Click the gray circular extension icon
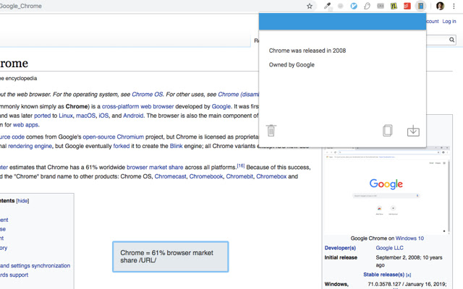Screen dimensions: 463x289 (x=341, y=6)
